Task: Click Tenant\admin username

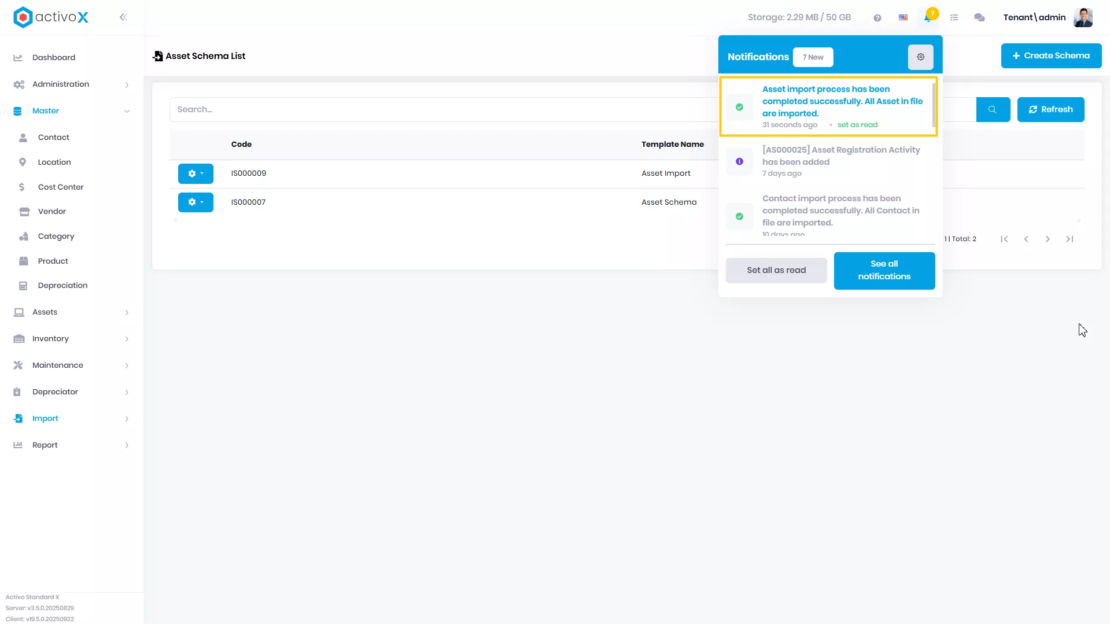Action: coord(1034,17)
